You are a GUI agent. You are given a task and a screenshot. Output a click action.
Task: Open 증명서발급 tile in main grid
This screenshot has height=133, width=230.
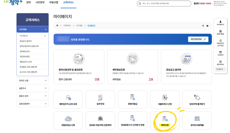click(133, 100)
